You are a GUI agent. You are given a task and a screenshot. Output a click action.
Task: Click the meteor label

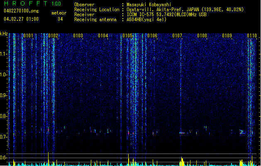tap(59, 13)
